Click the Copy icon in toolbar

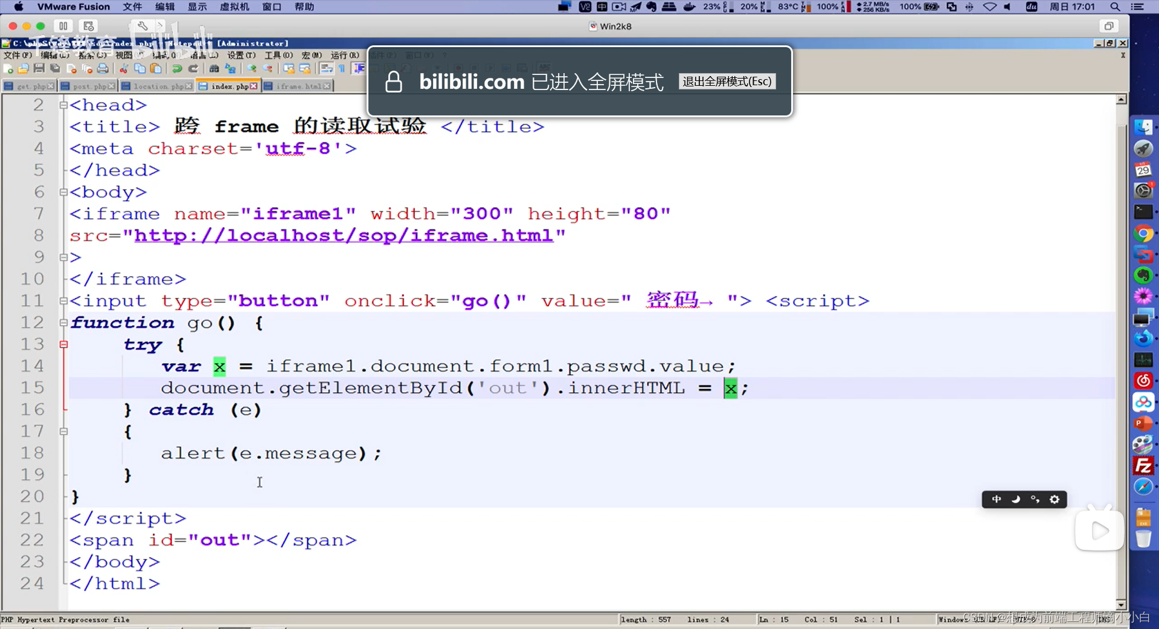[x=140, y=69]
